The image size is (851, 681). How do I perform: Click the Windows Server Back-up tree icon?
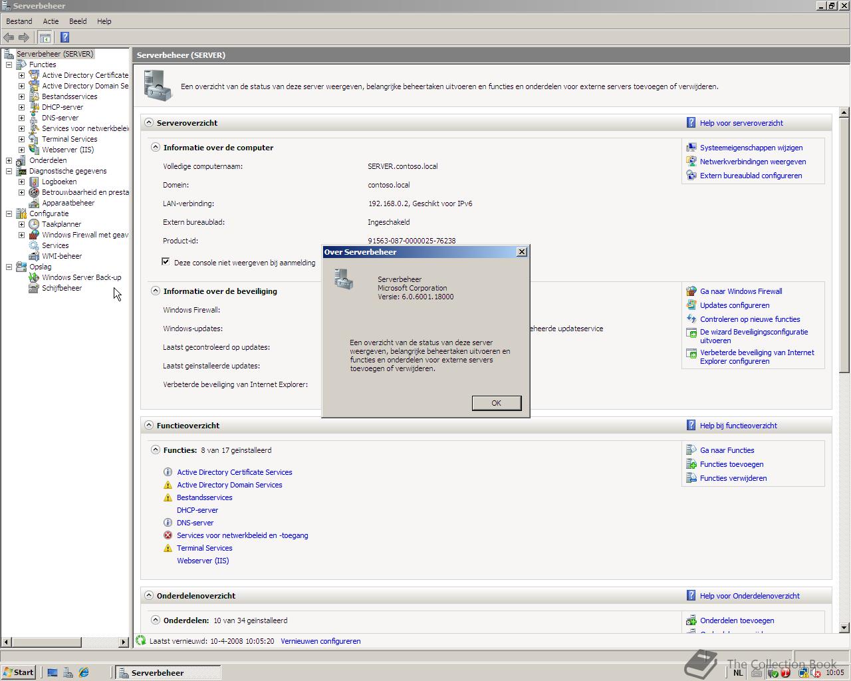pos(34,277)
